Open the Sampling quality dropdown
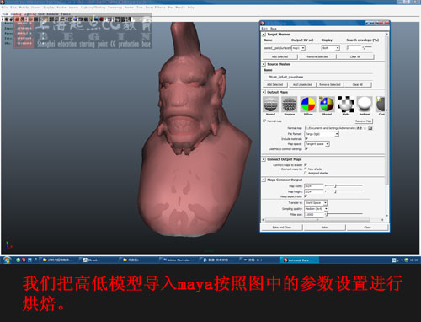This screenshot has width=421, height=322. click(x=317, y=209)
